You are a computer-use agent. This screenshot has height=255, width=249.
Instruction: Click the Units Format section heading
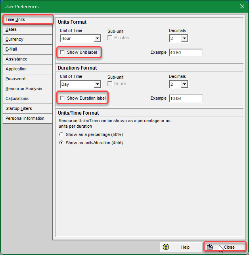[72, 22]
